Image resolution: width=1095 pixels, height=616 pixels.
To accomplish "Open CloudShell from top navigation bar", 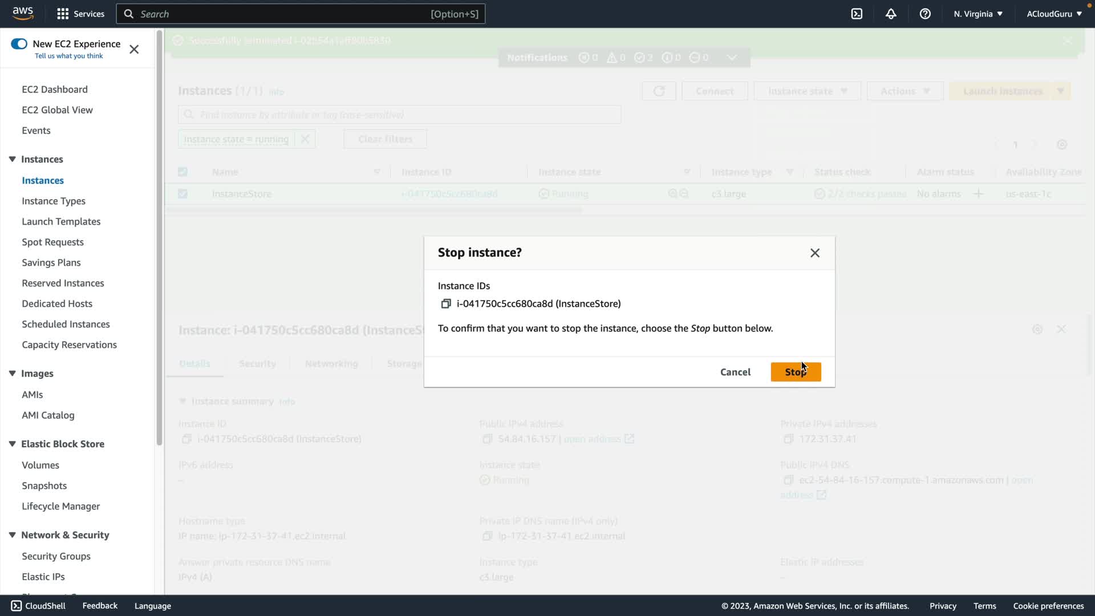I will (857, 14).
